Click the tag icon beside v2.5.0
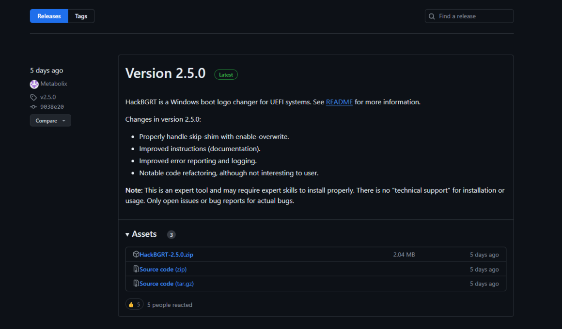562x329 pixels. point(33,97)
